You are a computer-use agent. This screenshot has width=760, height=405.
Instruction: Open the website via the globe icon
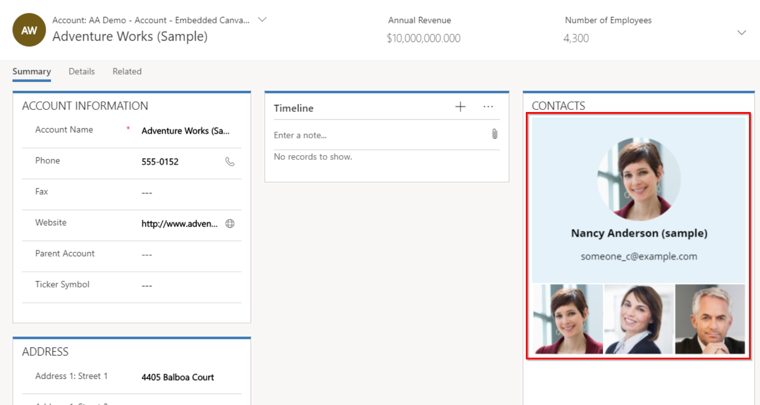pyautogui.click(x=230, y=224)
